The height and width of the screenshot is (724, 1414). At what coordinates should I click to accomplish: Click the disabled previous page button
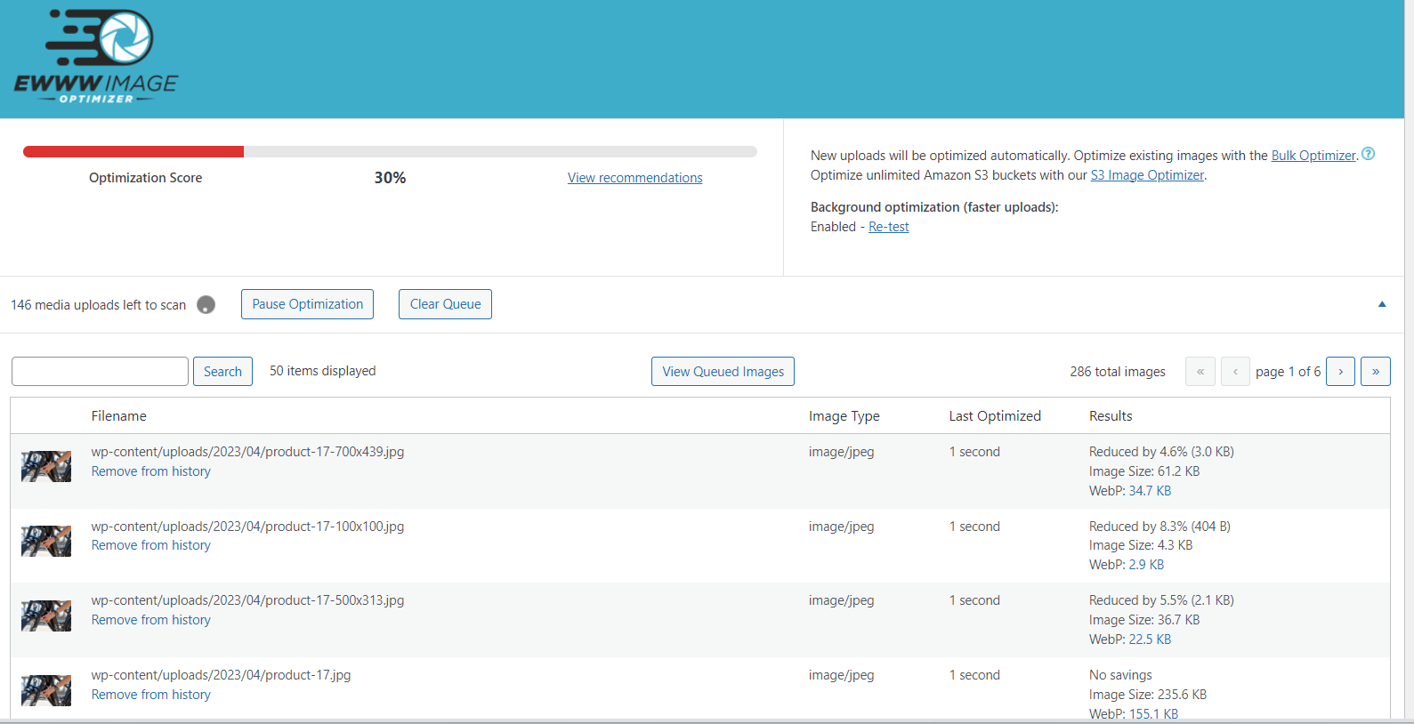tap(1235, 372)
